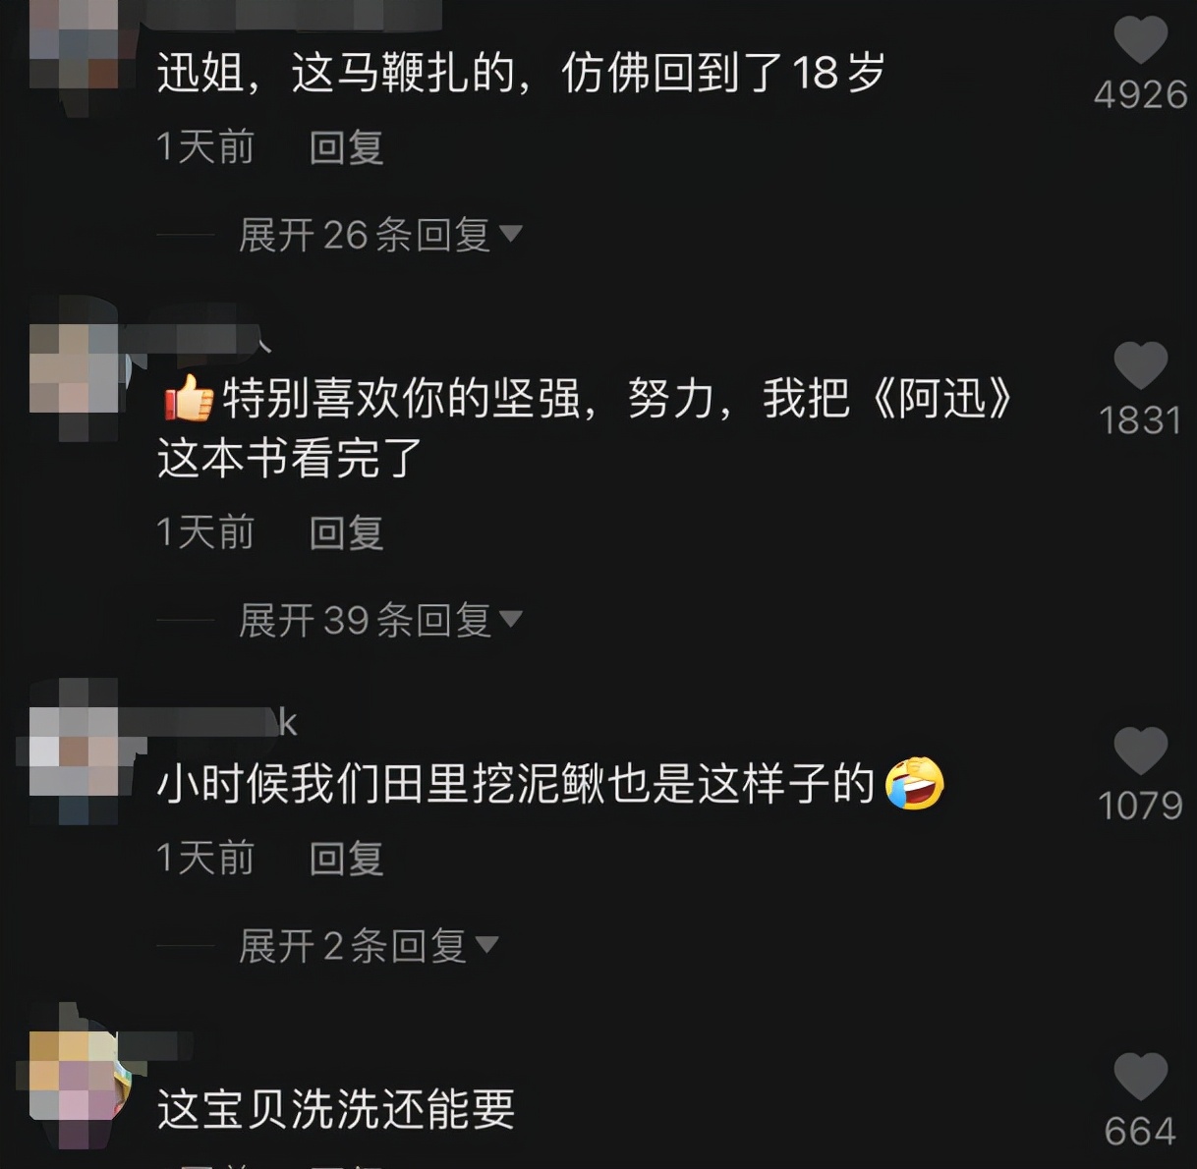Click the dropdown triangle after 展开39条回复
The image size is (1197, 1169).
click(511, 619)
